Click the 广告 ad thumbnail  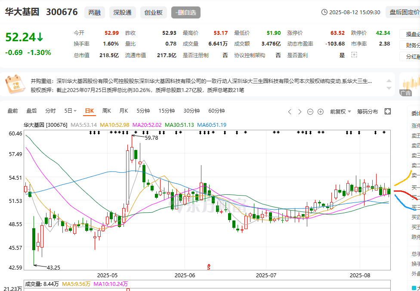pyautogui.click(x=410, y=84)
